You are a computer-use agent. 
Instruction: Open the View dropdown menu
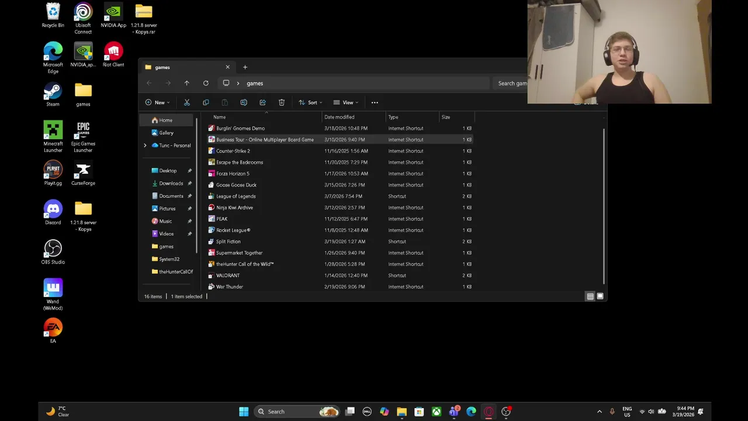click(x=346, y=102)
